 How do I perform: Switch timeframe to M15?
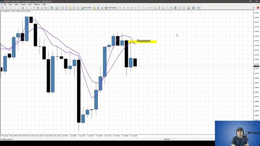[128, 8]
